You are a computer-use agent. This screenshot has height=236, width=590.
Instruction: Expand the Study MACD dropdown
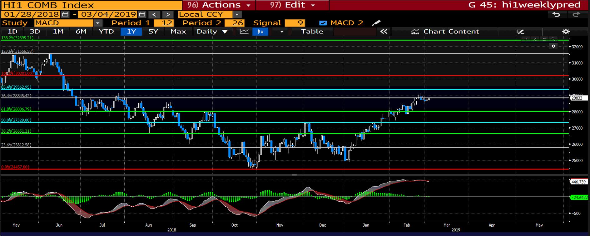98,23
